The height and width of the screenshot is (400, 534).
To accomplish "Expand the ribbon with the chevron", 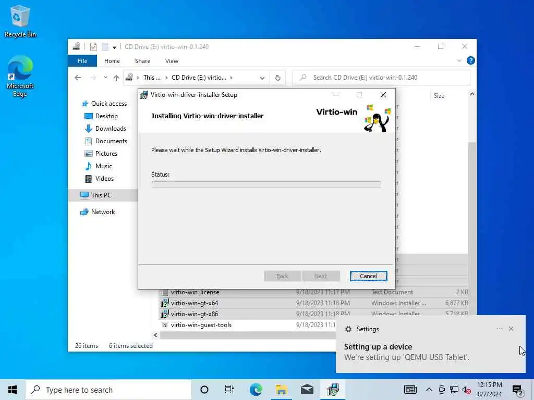I will [x=459, y=60].
